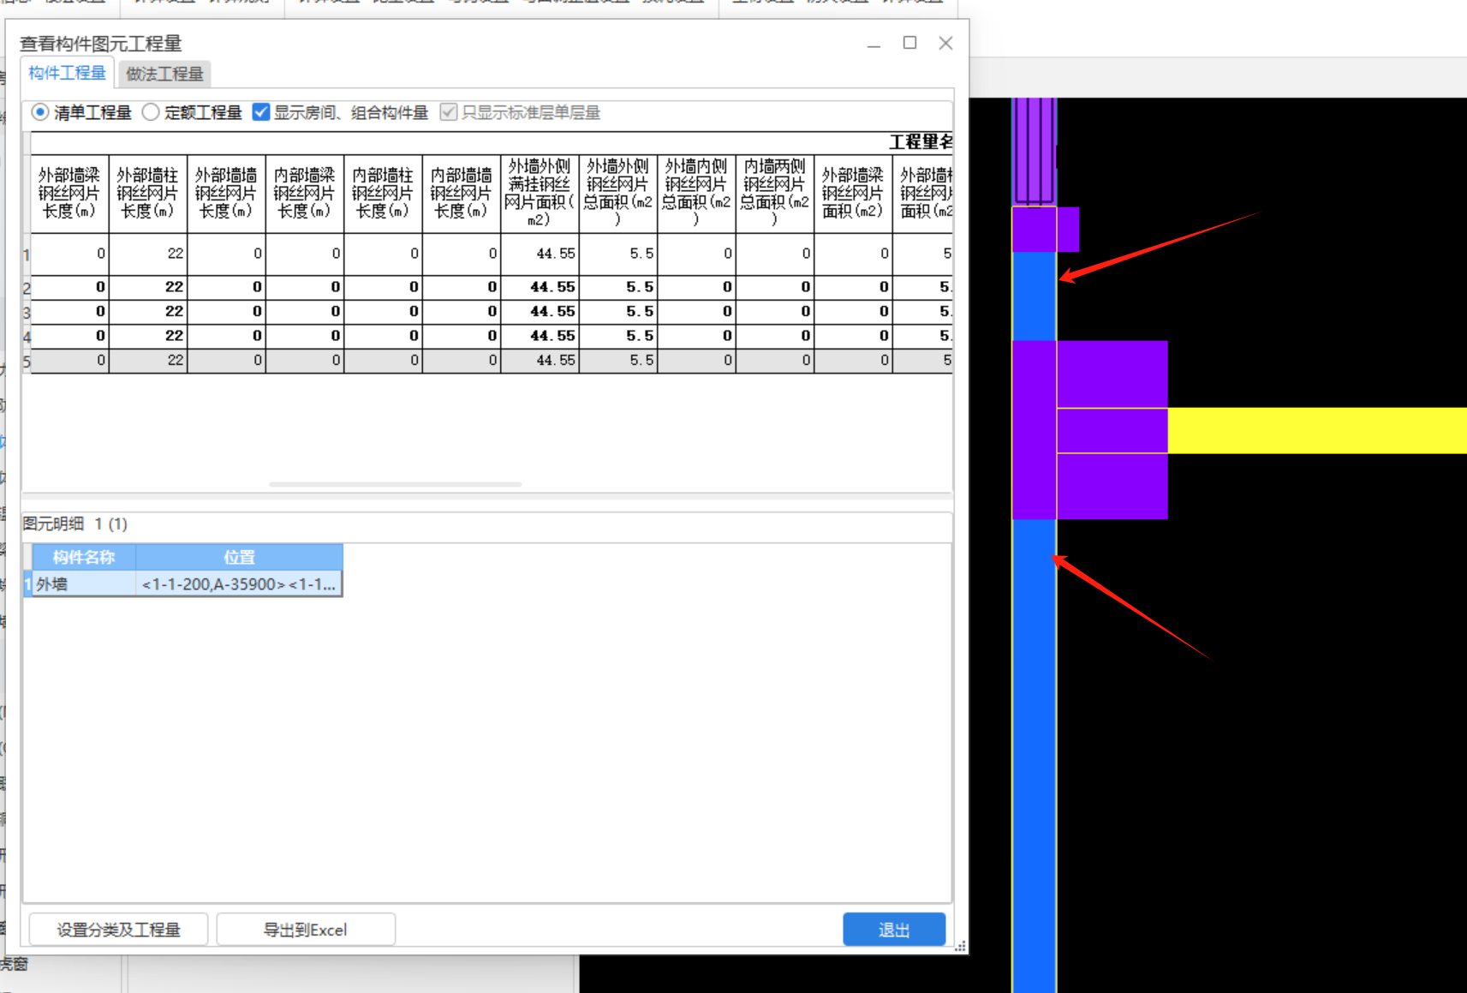Click the dialog resize grip at bottom-right corner
This screenshot has height=993, width=1467.
tap(961, 946)
